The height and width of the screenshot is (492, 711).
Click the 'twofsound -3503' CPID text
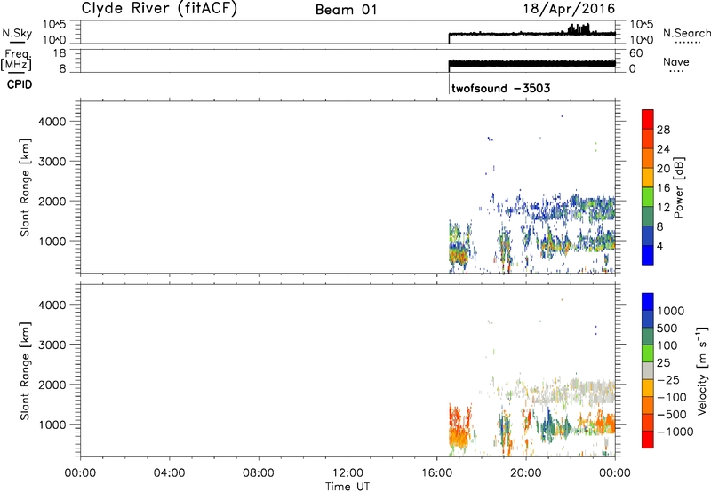(500, 88)
